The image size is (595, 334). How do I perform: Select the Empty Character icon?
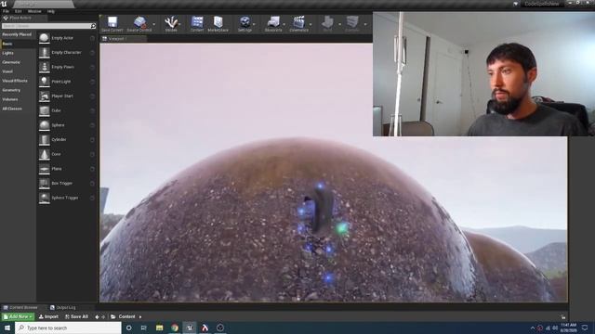coord(45,53)
